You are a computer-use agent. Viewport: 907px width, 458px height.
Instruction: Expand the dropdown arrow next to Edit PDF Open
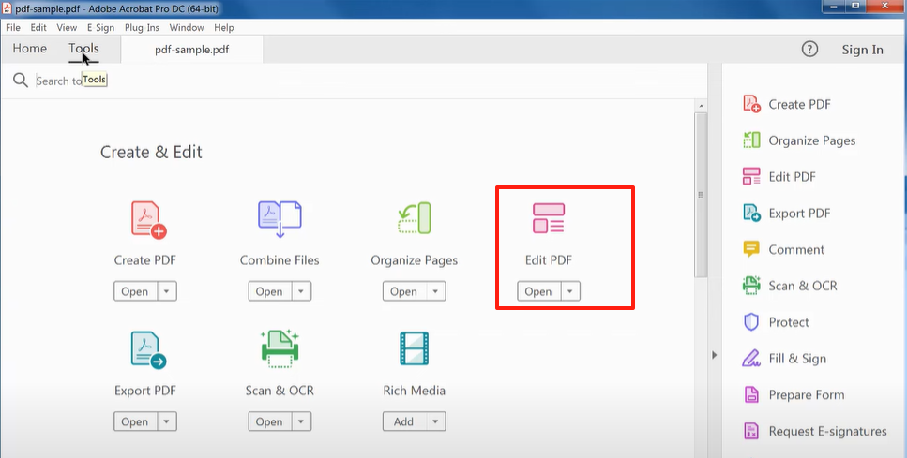[569, 291]
